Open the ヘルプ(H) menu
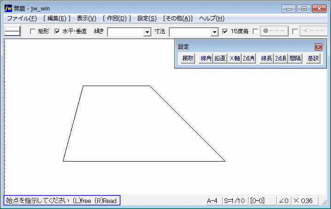This screenshot has height=209, width=331. point(212,18)
